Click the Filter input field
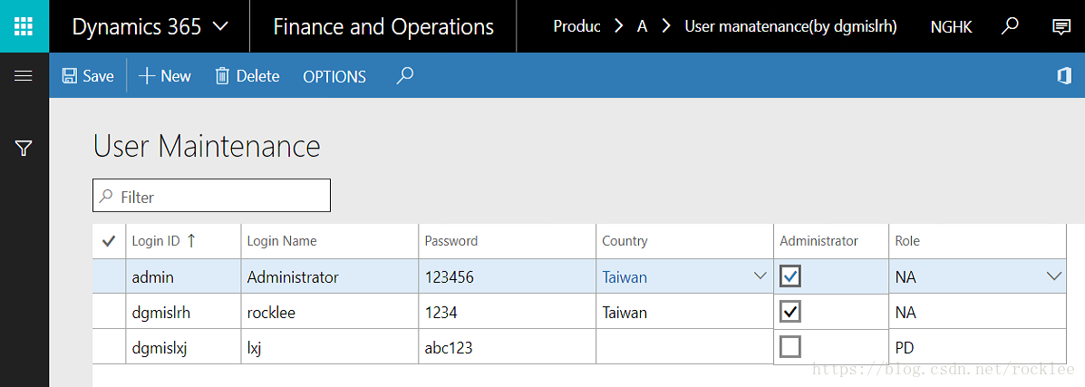The image size is (1085, 387). coord(212,196)
